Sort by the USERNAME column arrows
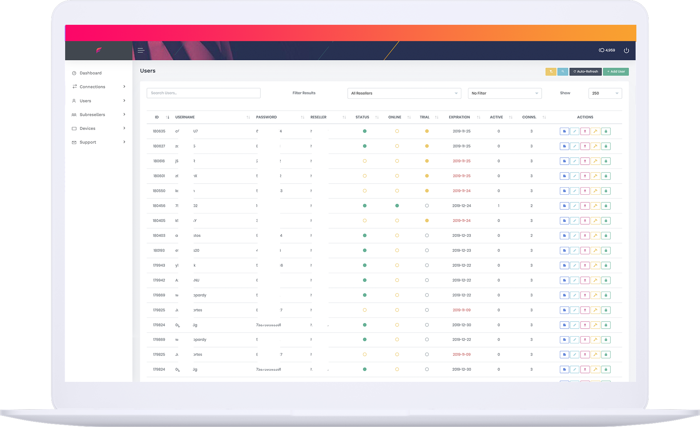Screen dimensions: 700x427 point(248,117)
